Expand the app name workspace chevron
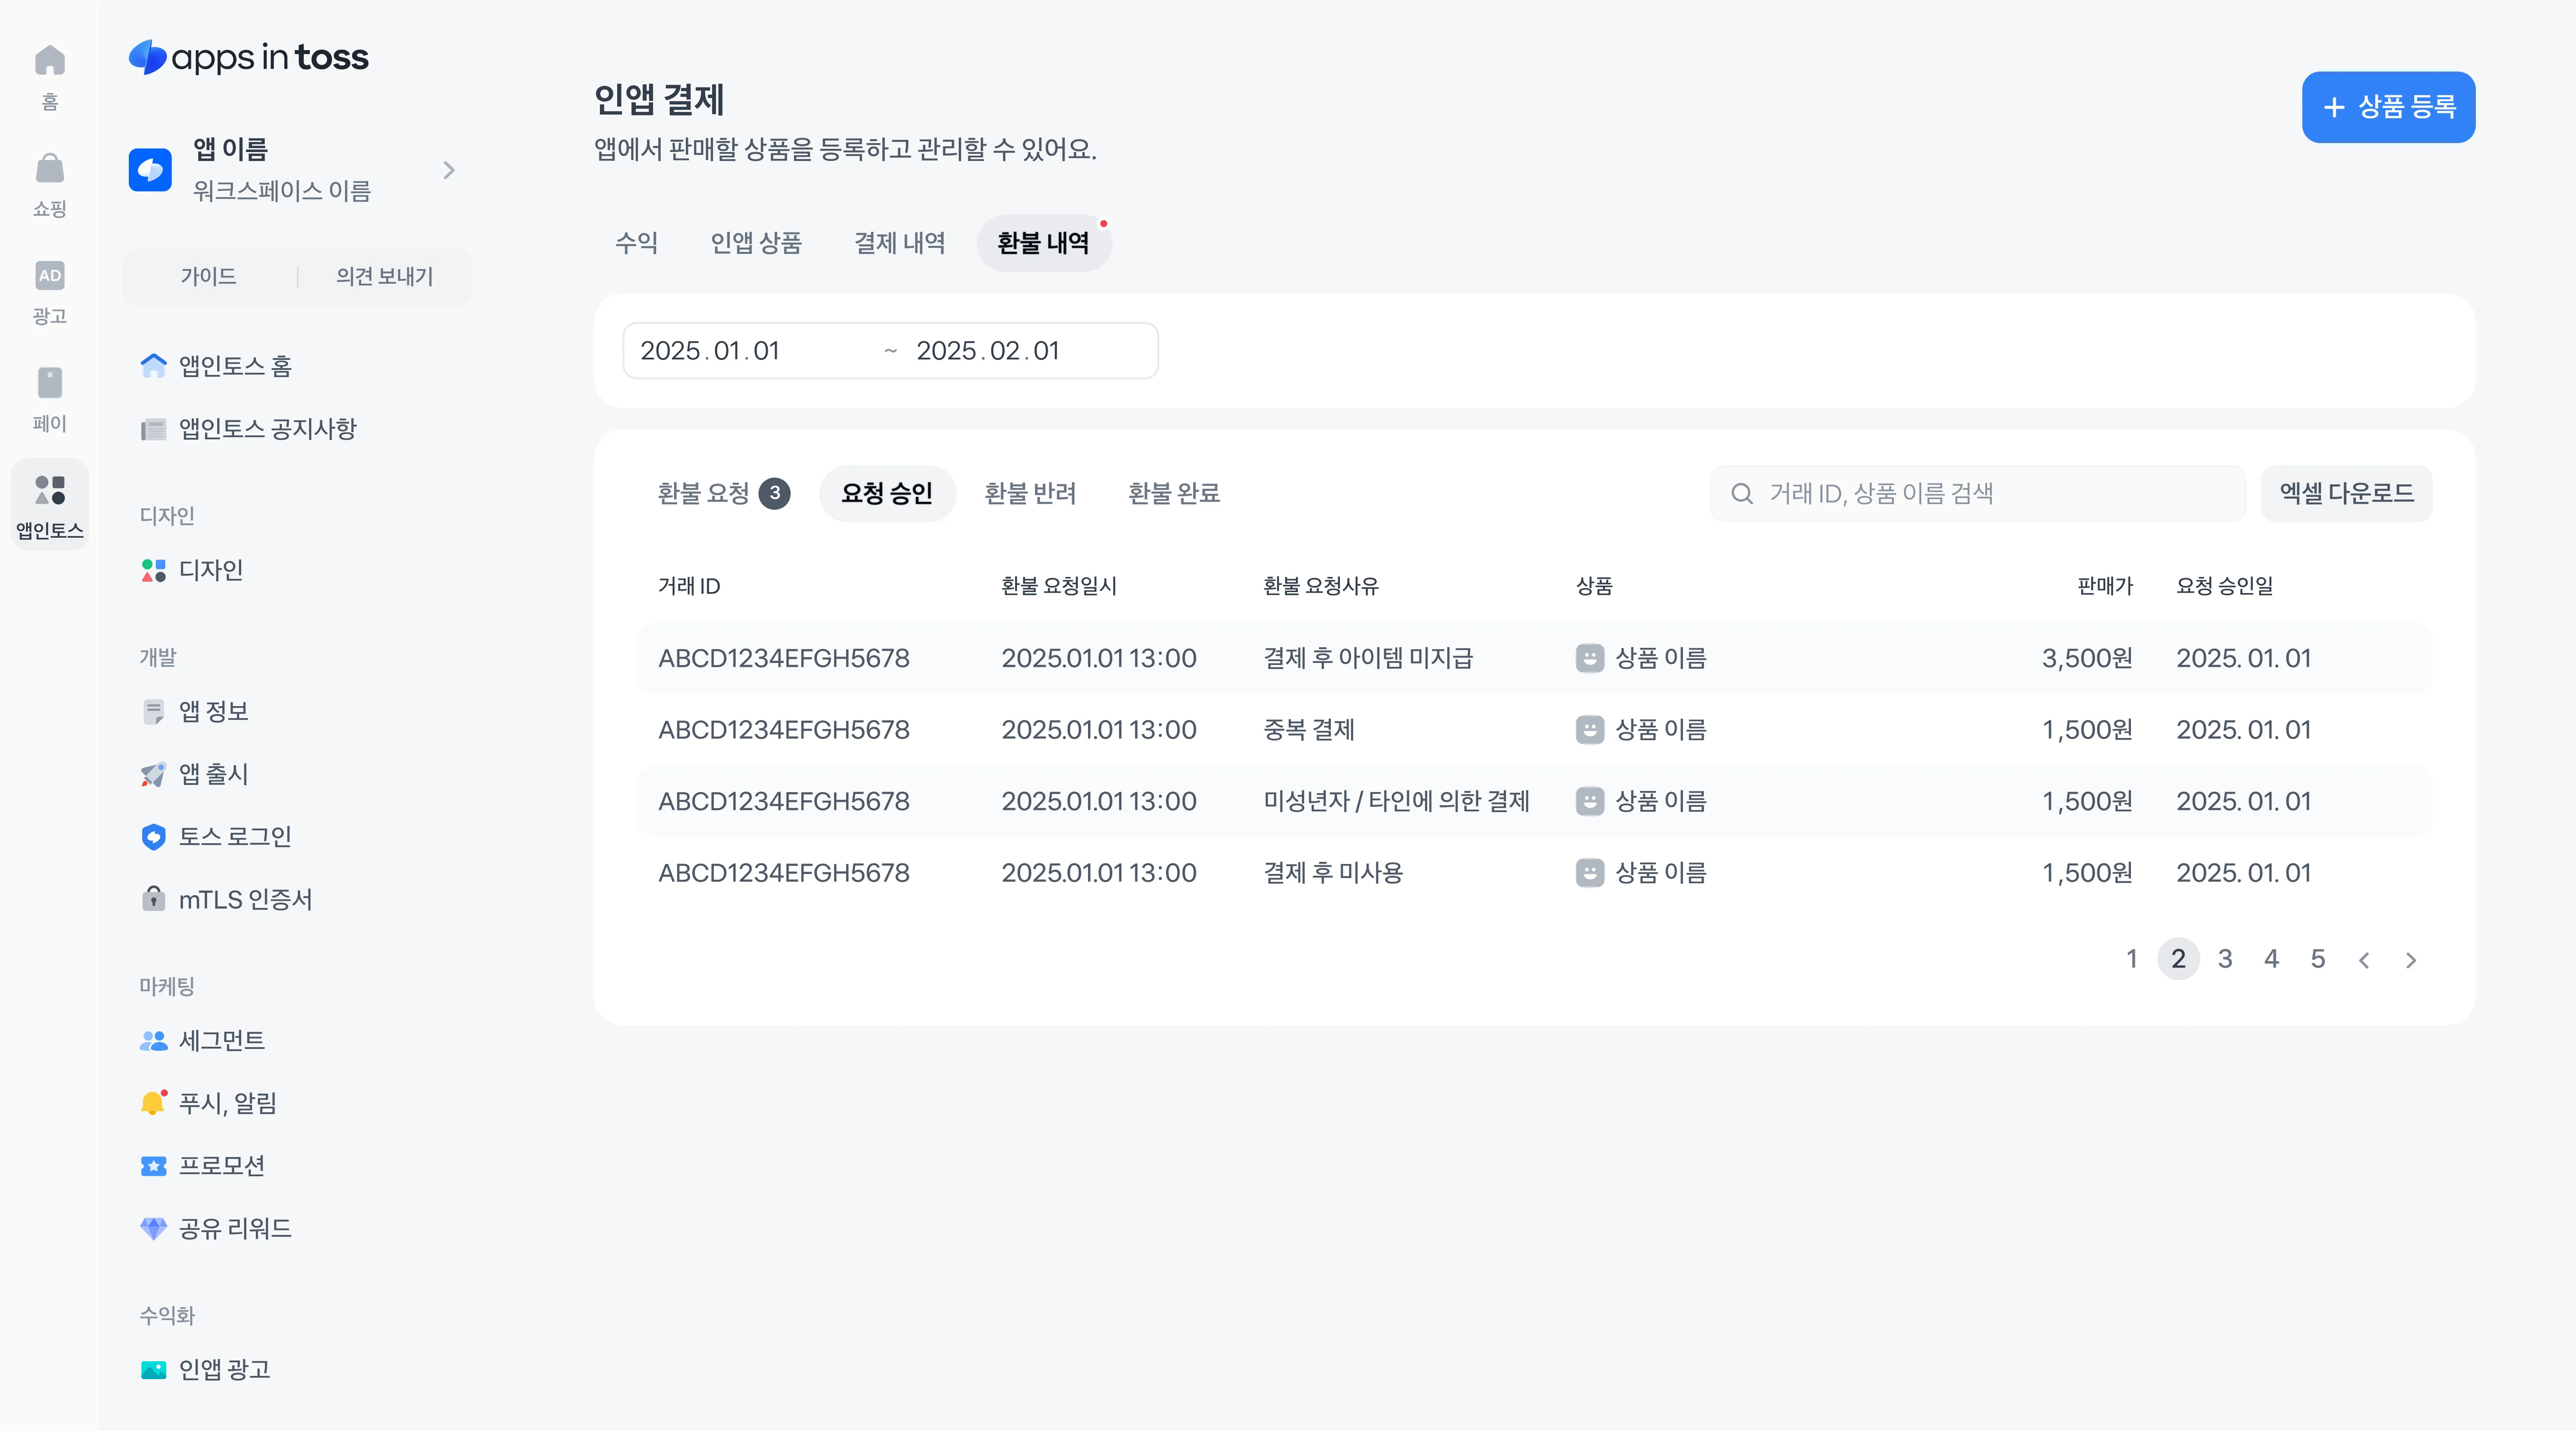Screen dimensions: 2576x1431 [x=449, y=170]
